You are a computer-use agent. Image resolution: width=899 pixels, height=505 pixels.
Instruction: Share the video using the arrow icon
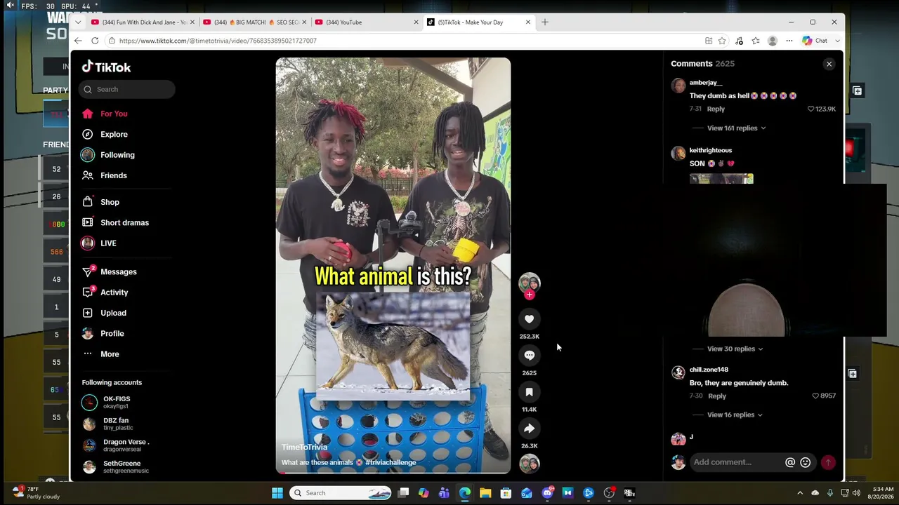click(x=529, y=429)
